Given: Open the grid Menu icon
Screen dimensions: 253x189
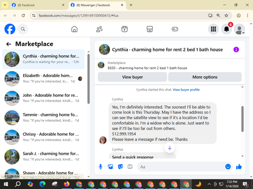Looking at the screenshot, I should point(214,29).
